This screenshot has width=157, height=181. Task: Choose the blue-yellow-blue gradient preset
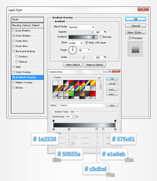tap(87, 83)
